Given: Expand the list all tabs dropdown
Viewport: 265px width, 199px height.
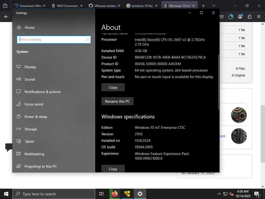Looking at the screenshot, I should pos(214,6).
